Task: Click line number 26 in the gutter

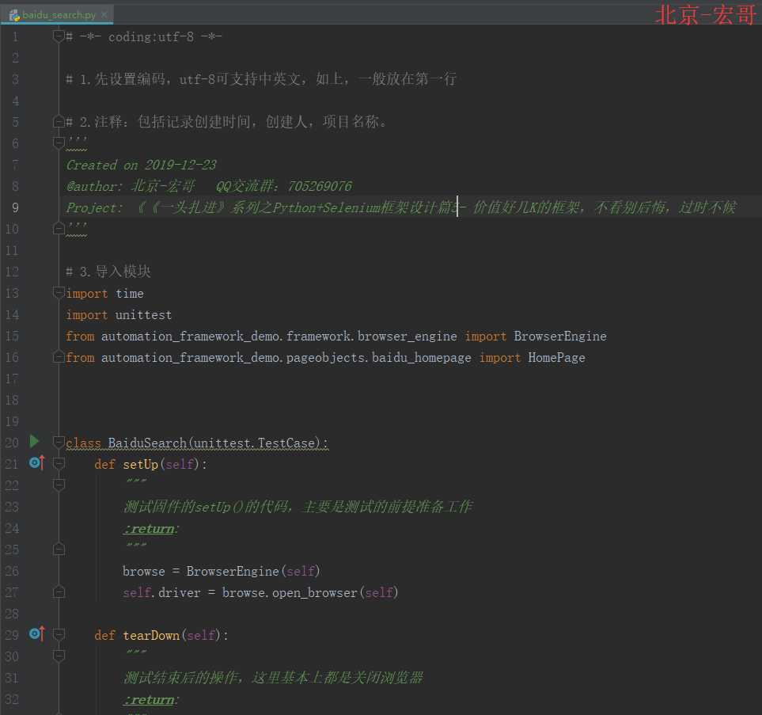Action: pos(12,571)
